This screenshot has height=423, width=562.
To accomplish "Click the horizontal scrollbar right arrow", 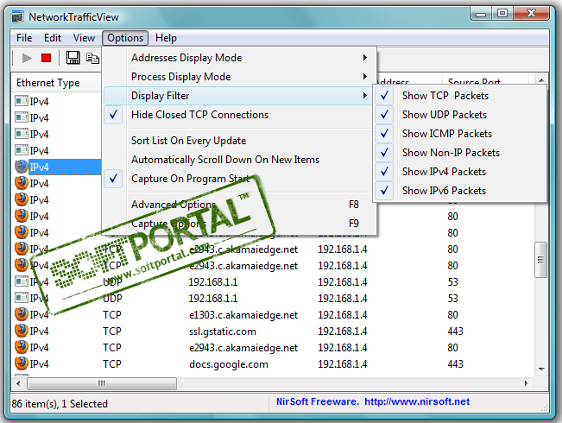I will pyautogui.click(x=526, y=383).
